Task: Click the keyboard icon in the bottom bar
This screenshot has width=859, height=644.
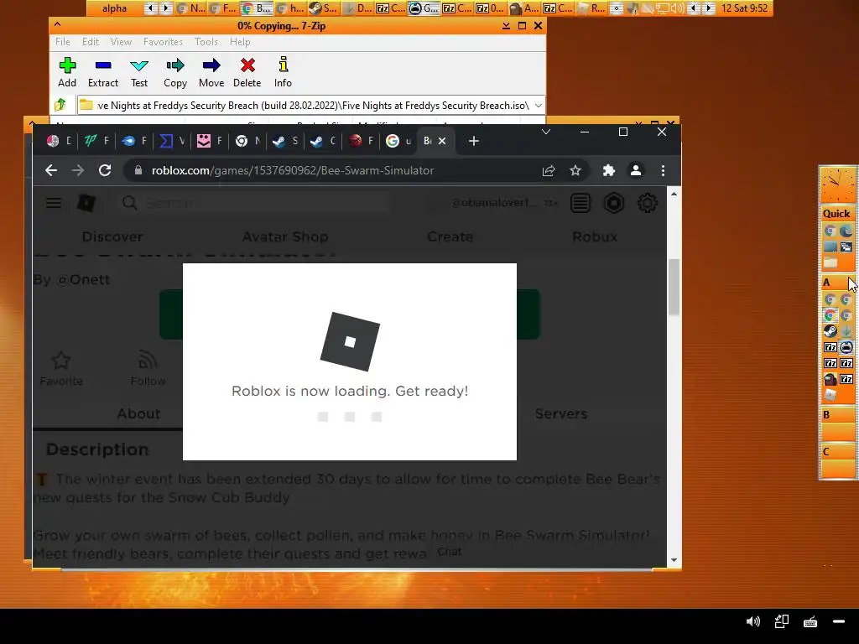Action: tap(810, 621)
